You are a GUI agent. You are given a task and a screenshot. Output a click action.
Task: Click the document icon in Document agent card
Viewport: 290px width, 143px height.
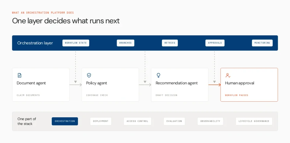20,75
